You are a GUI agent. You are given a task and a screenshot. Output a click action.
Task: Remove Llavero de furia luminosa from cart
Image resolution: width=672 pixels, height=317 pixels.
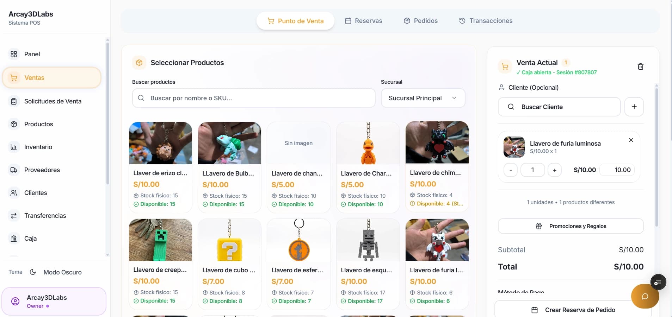click(631, 140)
